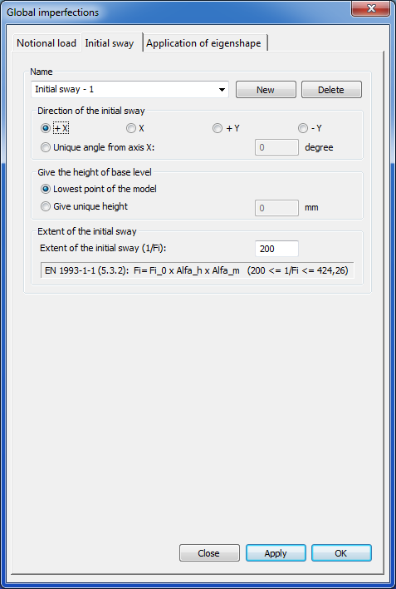Click the Delete button
396x589 pixels.
click(331, 90)
